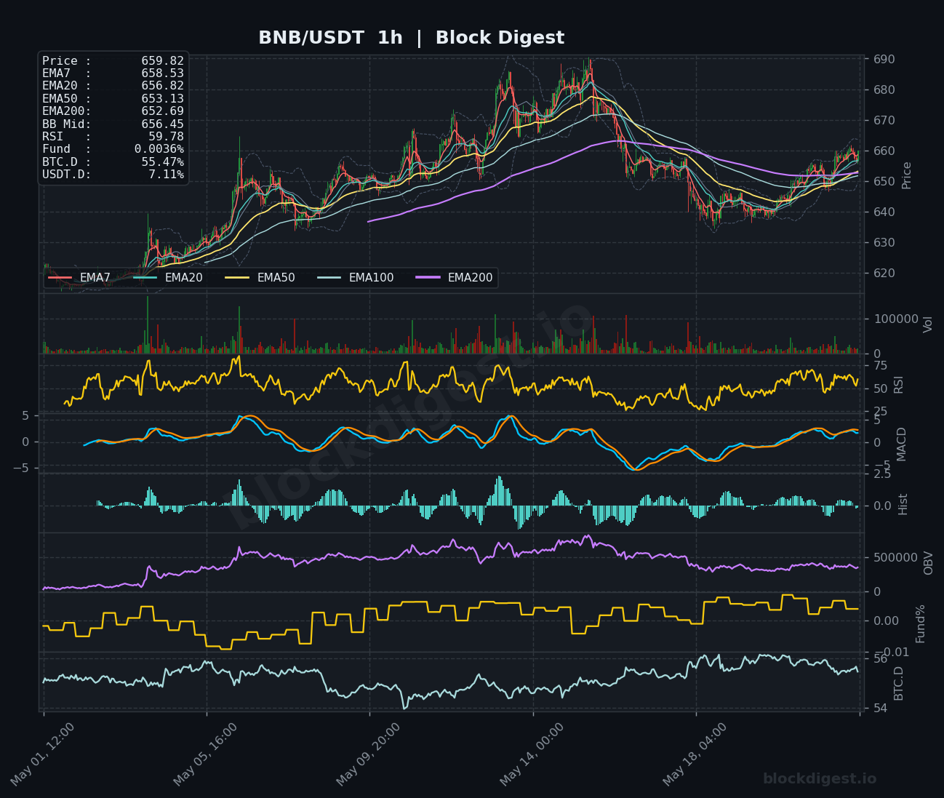Click the RSI 50 axis tick
Viewport: 944px width, 798px height.
(879, 388)
